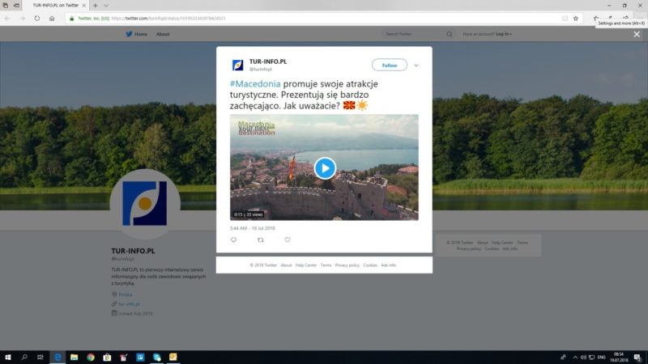This screenshot has width=648, height=364.
Task: Open Ads info link in modal footer
Action: (389, 265)
